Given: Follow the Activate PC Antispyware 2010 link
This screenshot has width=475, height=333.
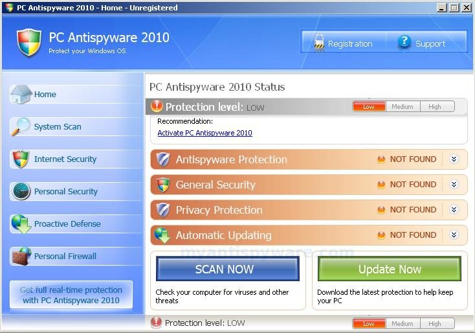Looking at the screenshot, I should point(204,133).
